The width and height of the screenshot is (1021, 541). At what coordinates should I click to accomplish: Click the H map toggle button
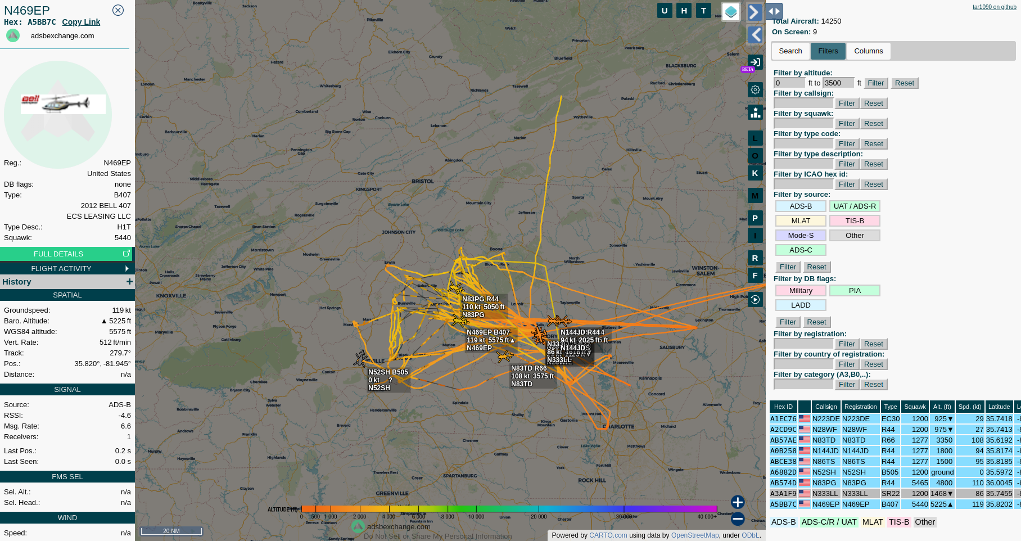click(x=684, y=11)
